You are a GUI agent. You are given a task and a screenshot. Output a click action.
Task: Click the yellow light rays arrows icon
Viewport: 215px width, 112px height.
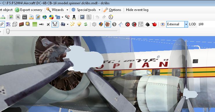coord(72,24)
